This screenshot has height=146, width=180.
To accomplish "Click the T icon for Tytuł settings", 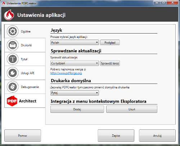I will click(x=13, y=59).
